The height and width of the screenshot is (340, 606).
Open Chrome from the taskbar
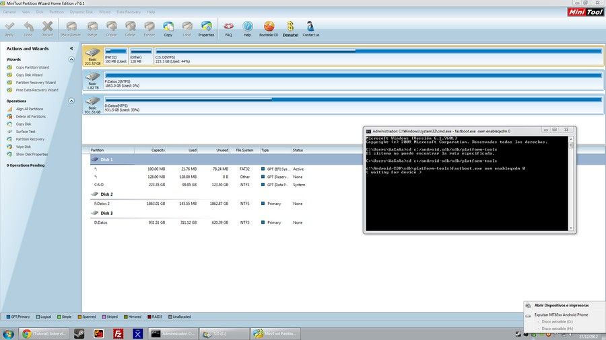44,333
